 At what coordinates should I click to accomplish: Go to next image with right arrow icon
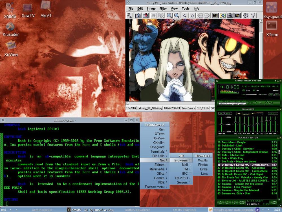point(192,16)
